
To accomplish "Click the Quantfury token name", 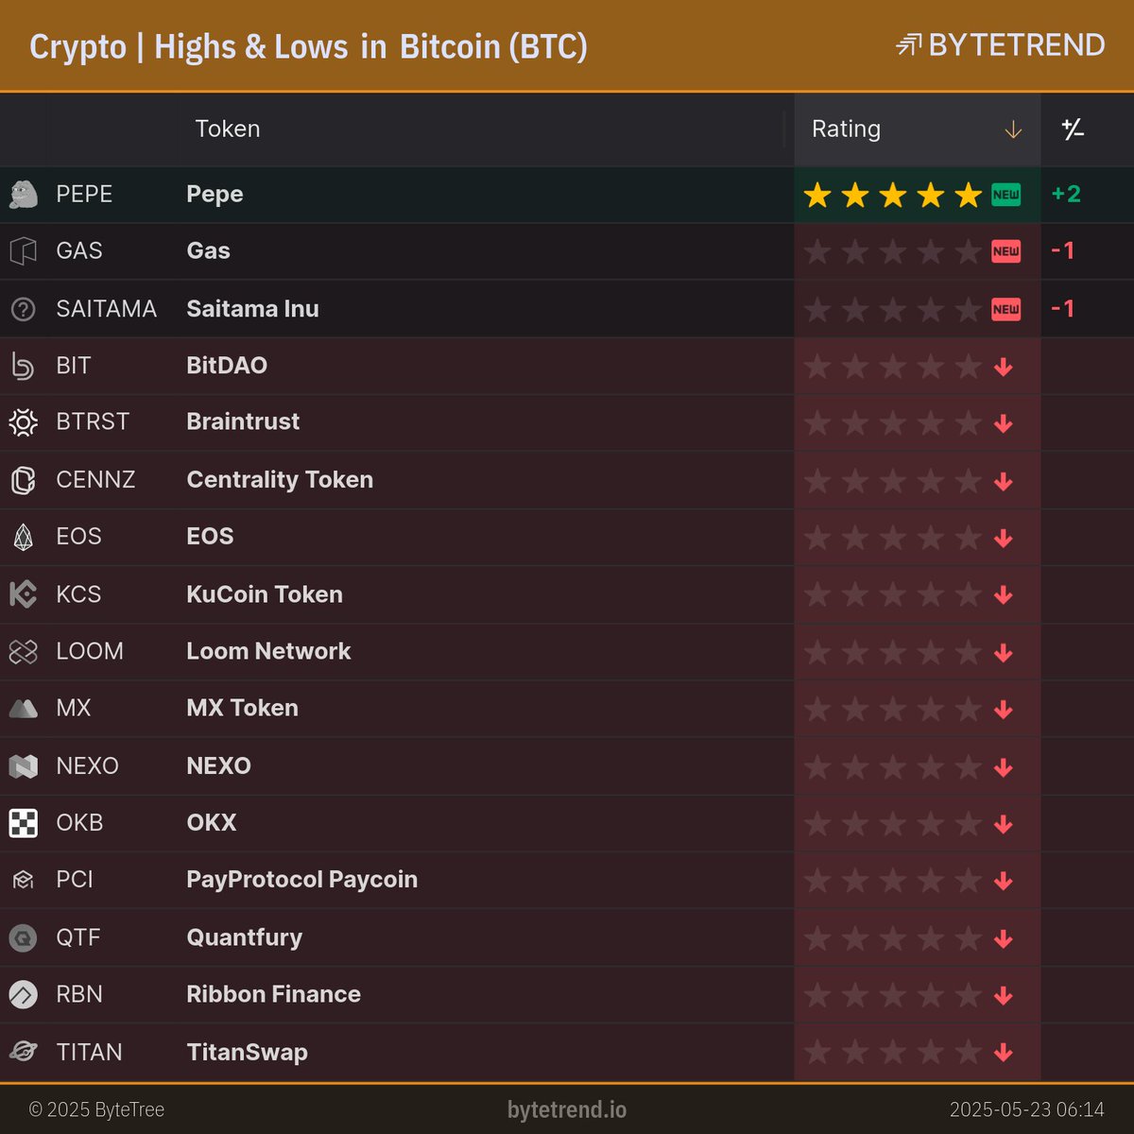I will tap(244, 937).
